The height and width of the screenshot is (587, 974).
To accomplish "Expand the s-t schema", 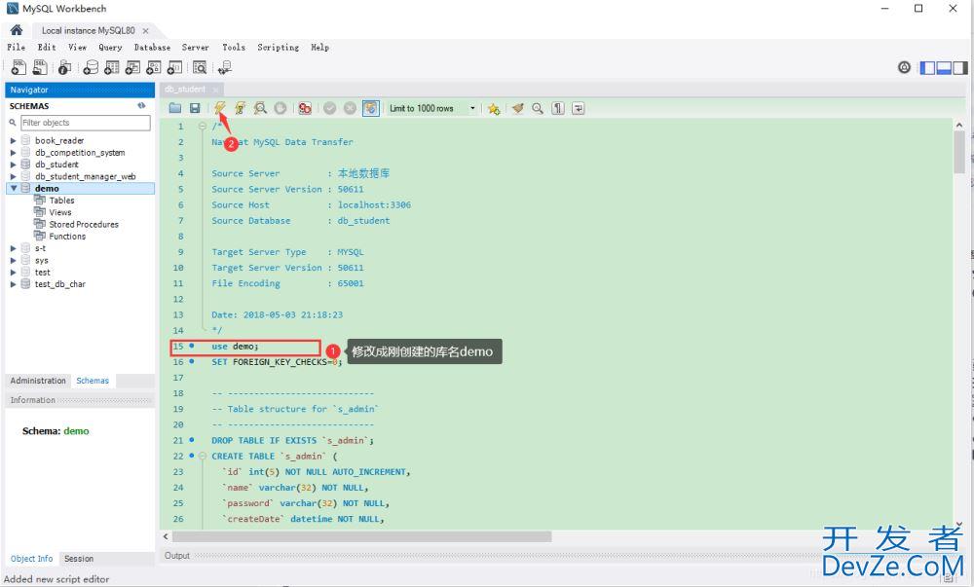I will point(13,248).
